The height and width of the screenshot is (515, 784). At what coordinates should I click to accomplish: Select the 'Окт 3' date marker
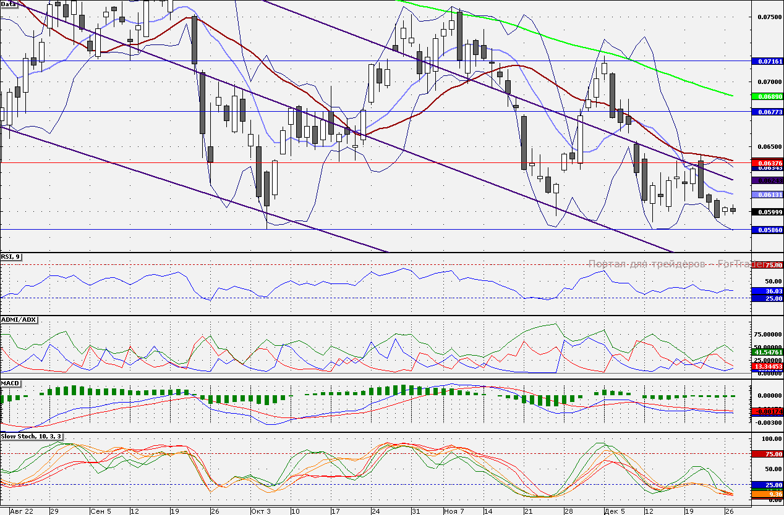260,511
